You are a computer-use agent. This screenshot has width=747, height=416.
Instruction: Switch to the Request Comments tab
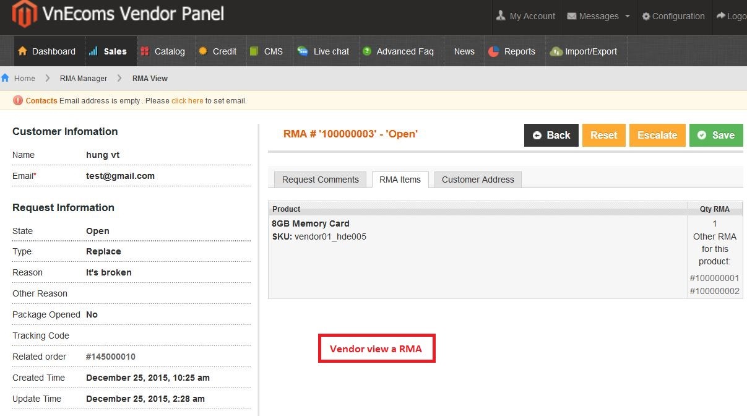(x=321, y=180)
